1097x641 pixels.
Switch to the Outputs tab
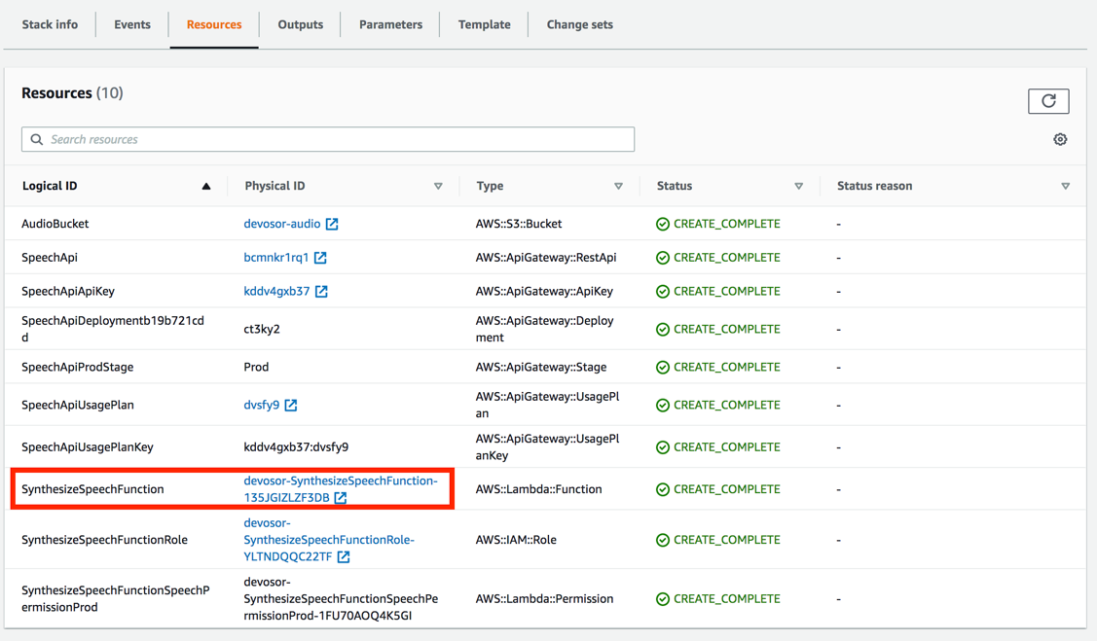[x=300, y=24]
